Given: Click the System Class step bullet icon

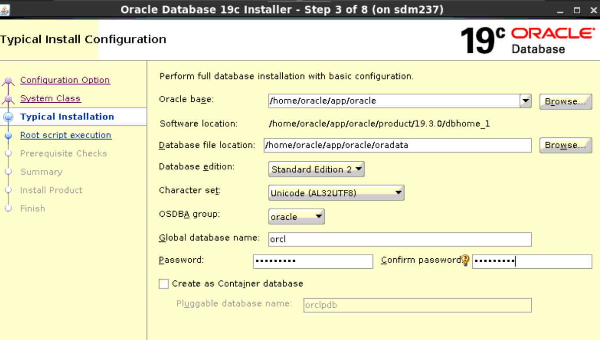Looking at the screenshot, I should coord(8,99).
